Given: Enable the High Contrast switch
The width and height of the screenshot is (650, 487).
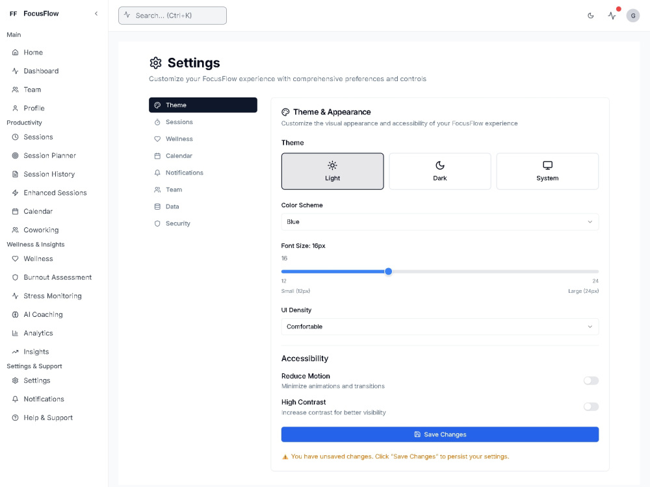Looking at the screenshot, I should pos(591,406).
